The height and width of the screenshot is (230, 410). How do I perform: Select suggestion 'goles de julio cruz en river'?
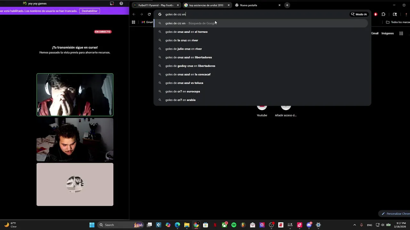(261, 49)
